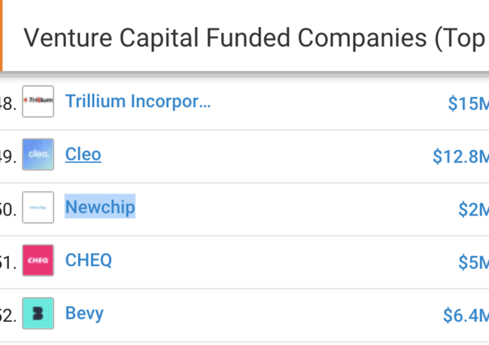Click CHEQ's $5M funding amount
This screenshot has height=345, width=489.
(473, 262)
